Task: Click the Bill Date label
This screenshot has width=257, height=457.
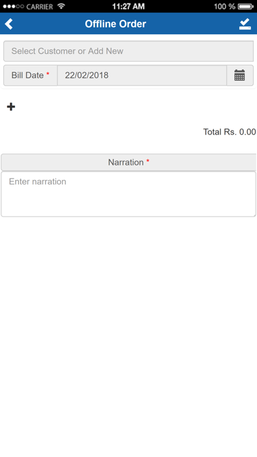Action: click(x=28, y=76)
